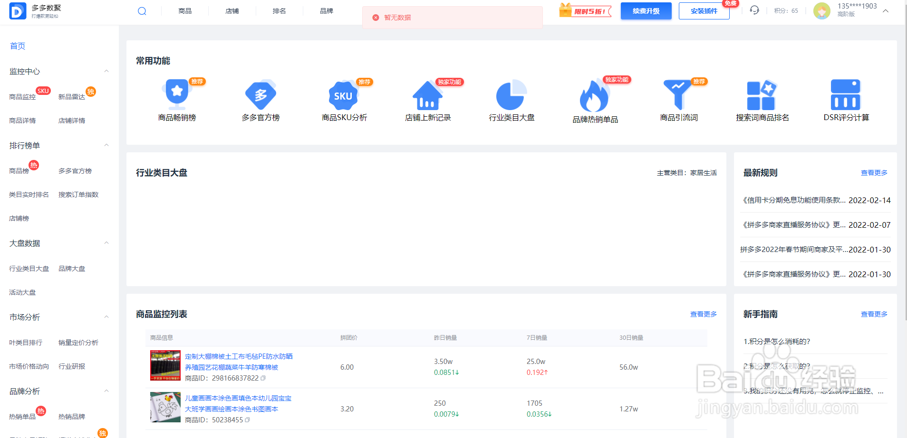Click the 多多数聚 logo icon
The width and height of the screenshot is (907, 438).
click(x=18, y=10)
